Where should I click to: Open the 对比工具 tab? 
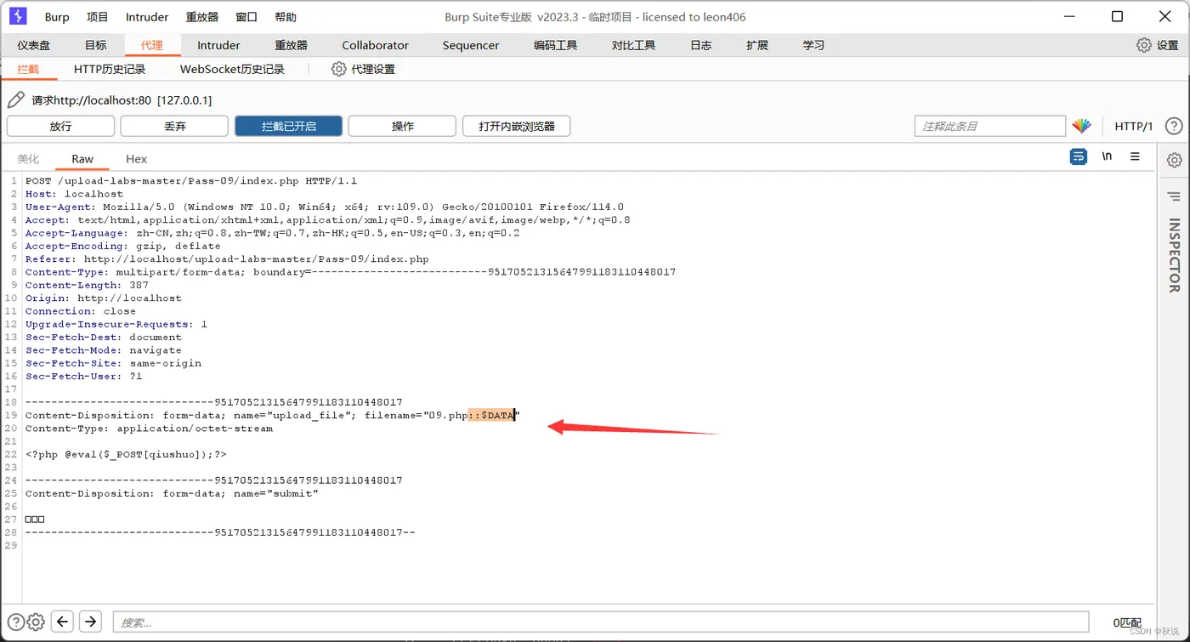634,45
